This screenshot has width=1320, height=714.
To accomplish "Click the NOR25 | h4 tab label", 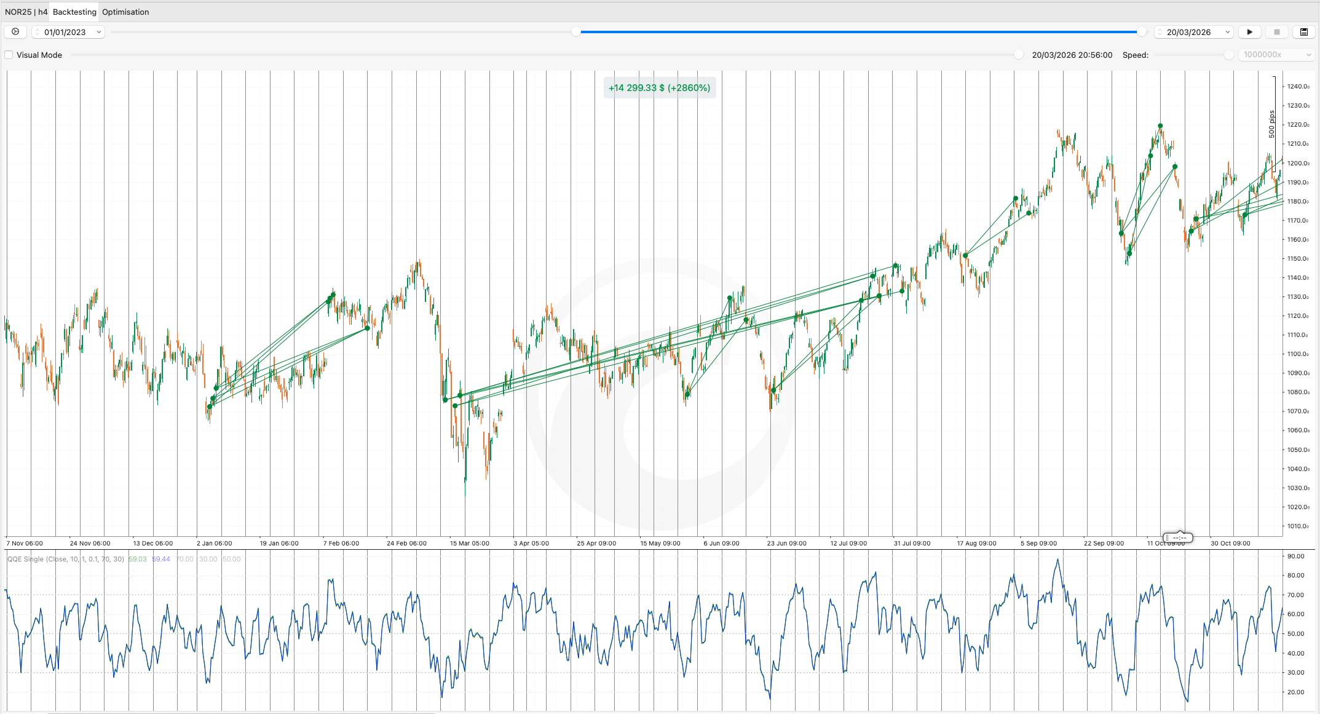I will pyautogui.click(x=26, y=12).
